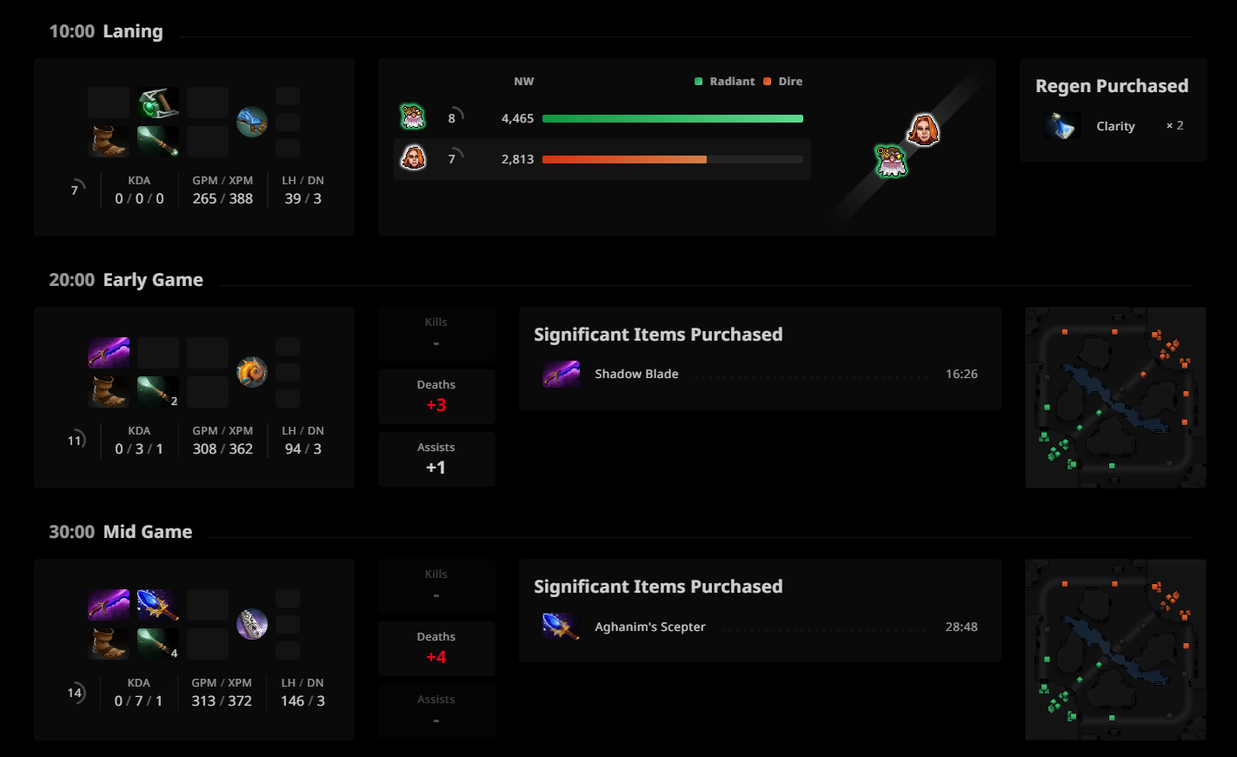
Task: Click the 4,465 Radiant net worth value
Action: (517, 118)
